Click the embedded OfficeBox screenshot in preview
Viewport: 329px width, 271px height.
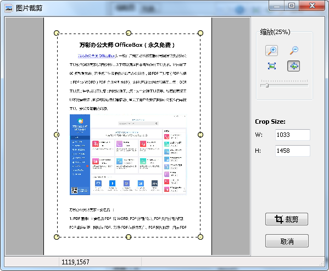[128, 154]
